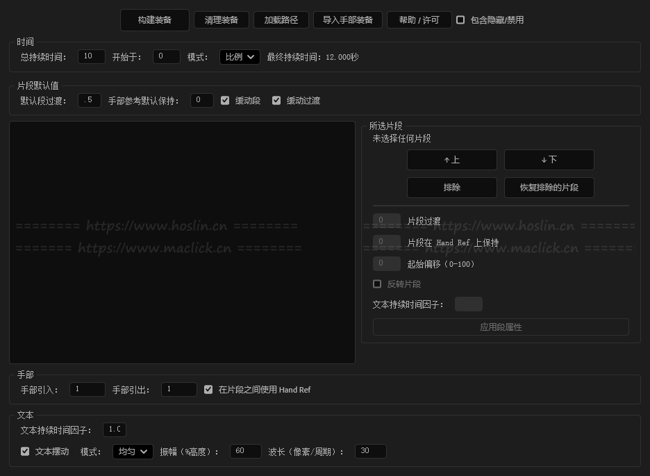
Task: Click 导入手部装备 button
Action: (348, 20)
